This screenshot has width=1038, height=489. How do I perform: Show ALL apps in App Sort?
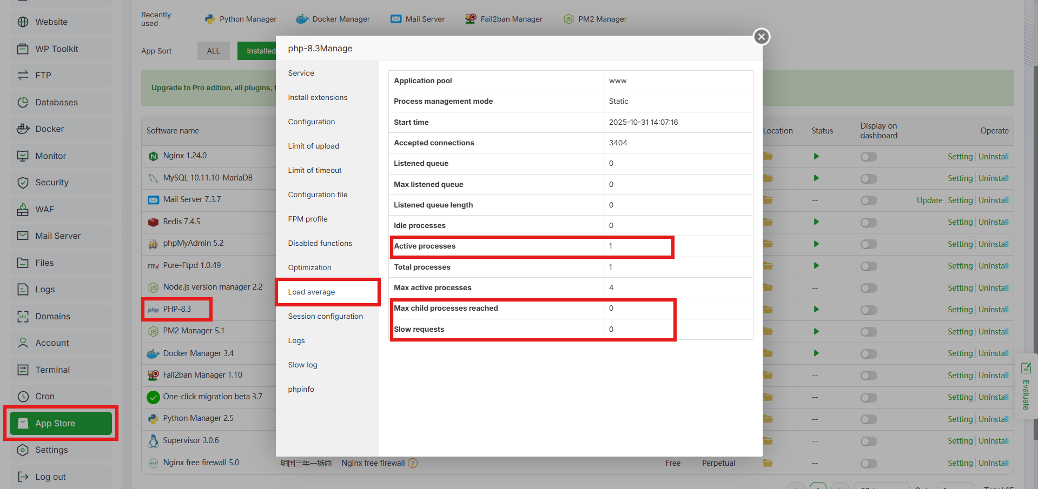(214, 51)
